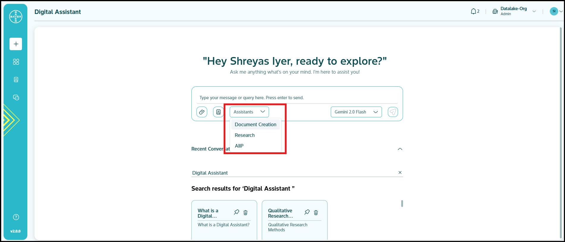Viewport: 565px width, 242px height.
Task: Open help question mark icon
Action: (16, 217)
